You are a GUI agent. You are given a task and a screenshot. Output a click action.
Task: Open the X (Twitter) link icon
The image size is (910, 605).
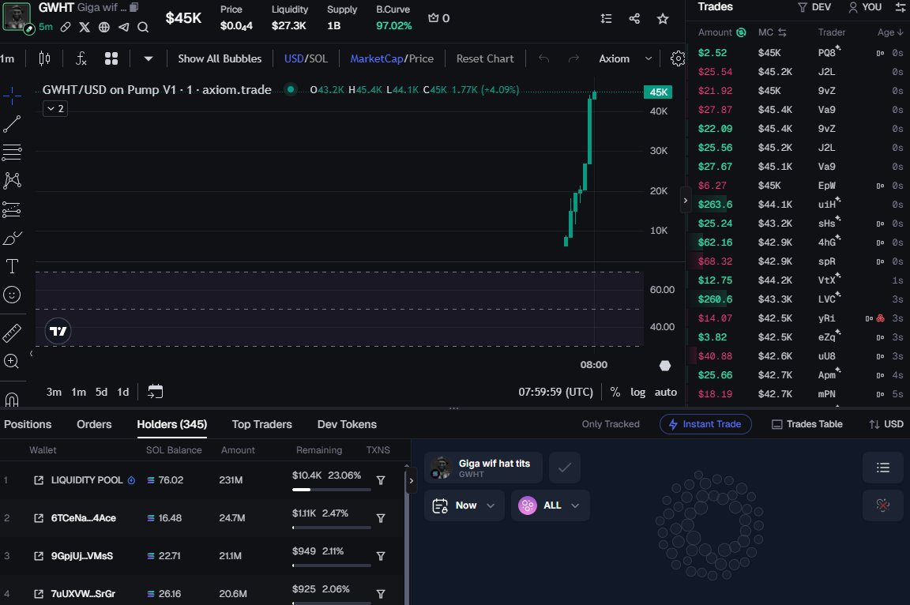(85, 27)
